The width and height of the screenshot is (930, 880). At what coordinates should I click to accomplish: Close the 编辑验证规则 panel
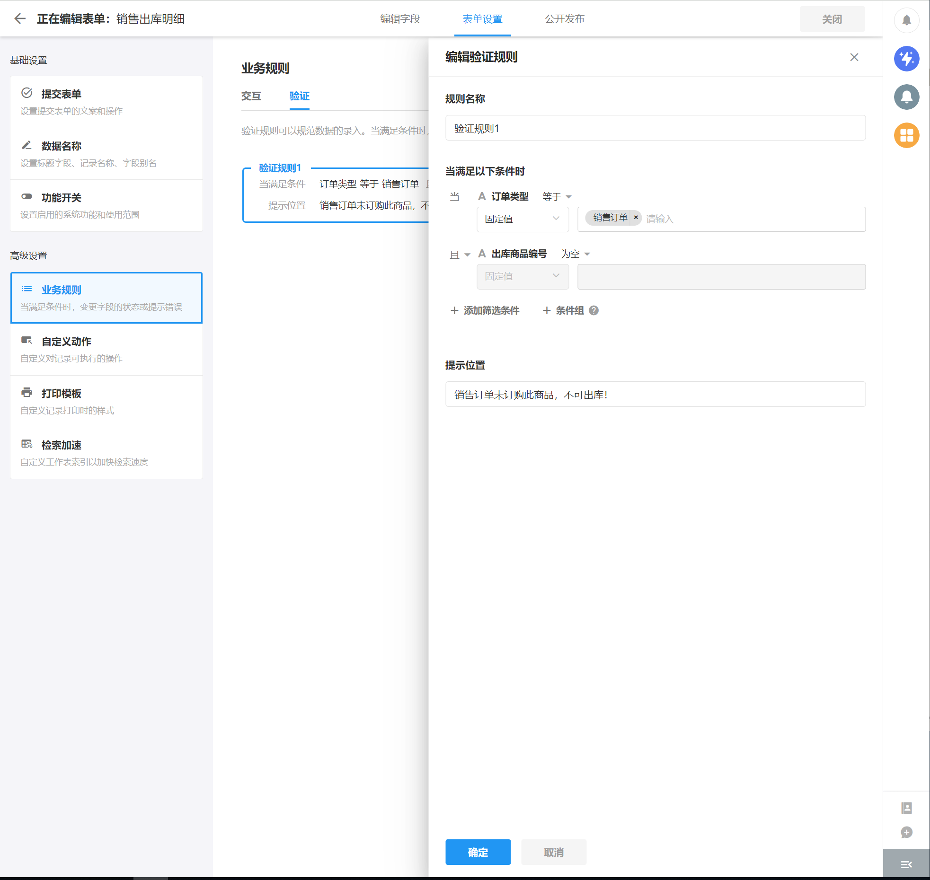tap(854, 57)
